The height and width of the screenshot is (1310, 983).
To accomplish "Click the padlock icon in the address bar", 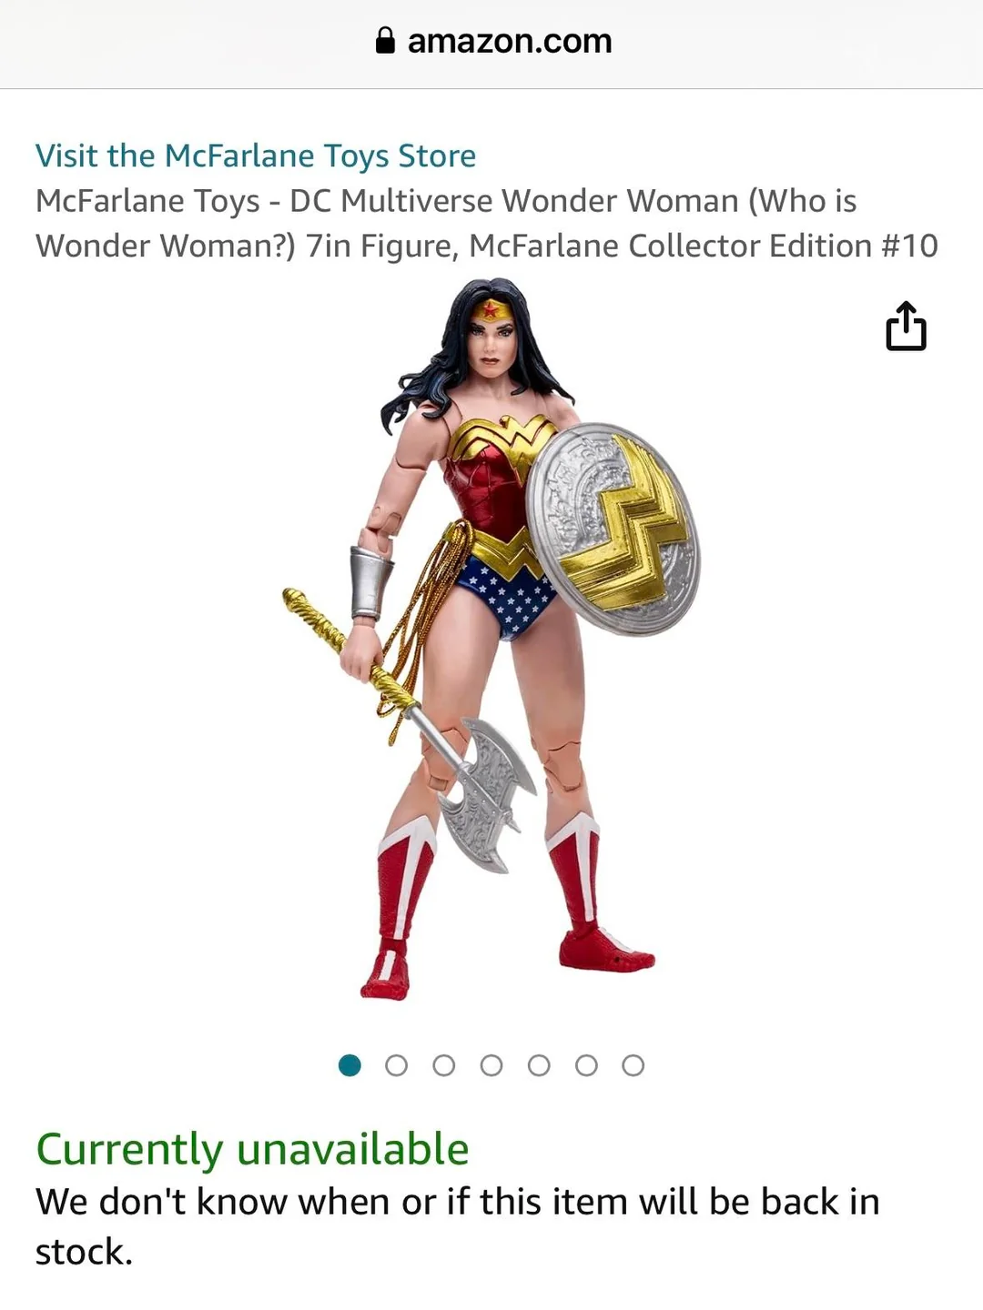I will (x=385, y=40).
